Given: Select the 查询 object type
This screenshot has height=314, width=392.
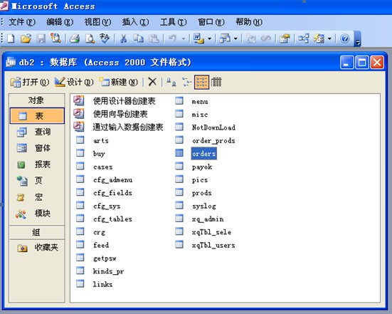Looking at the screenshot, I should click(x=37, y=132).
